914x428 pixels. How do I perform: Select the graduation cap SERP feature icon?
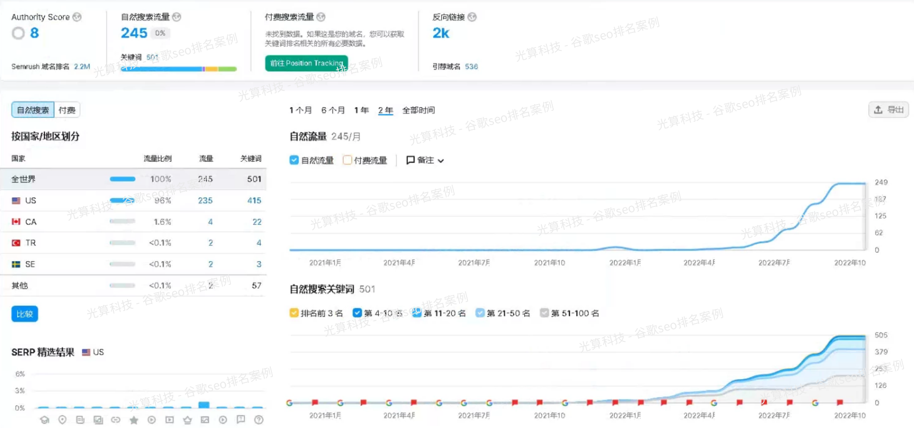pos(45,420)
